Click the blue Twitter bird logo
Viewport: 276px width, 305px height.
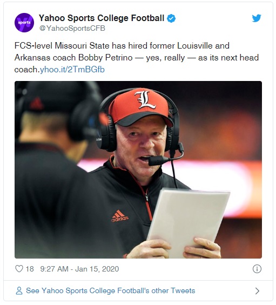point(257,18)
